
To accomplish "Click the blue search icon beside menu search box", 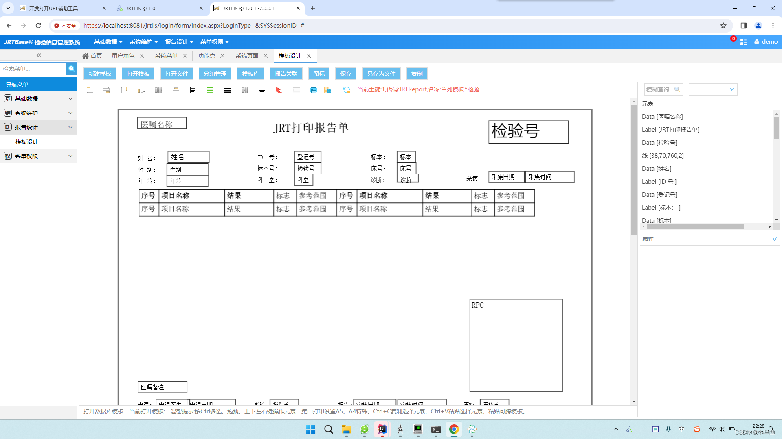I will click(x=71, y=69).
